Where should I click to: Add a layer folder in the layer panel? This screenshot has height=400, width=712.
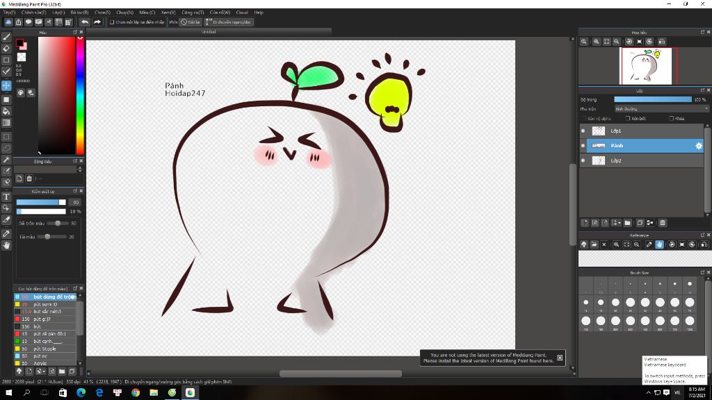point(628,223)
